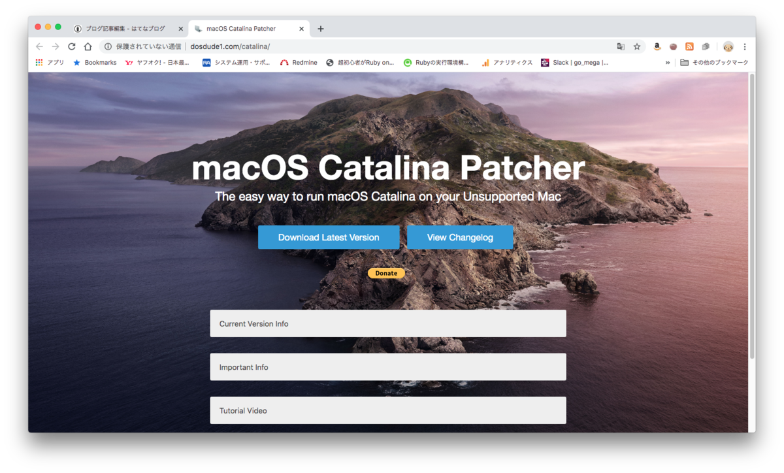Open the Rubyの実行環境 bookmark
Viewport: 784px width, 473px height.
[436, 63]
